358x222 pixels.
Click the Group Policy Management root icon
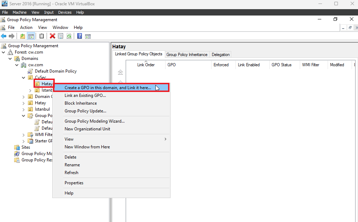pos(4,46)
